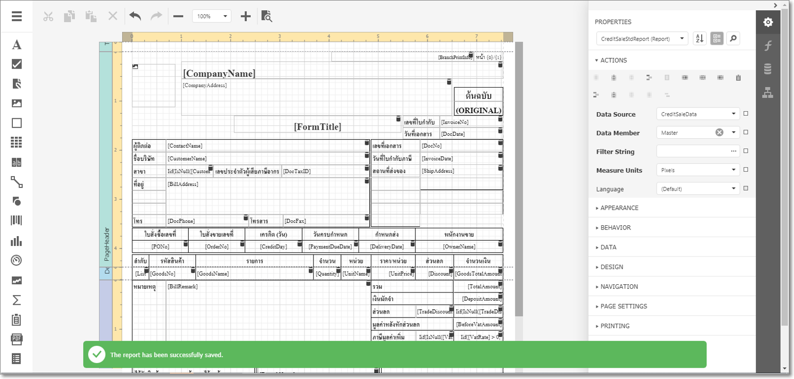Open the hamburger main menu

tap(16, 16)
